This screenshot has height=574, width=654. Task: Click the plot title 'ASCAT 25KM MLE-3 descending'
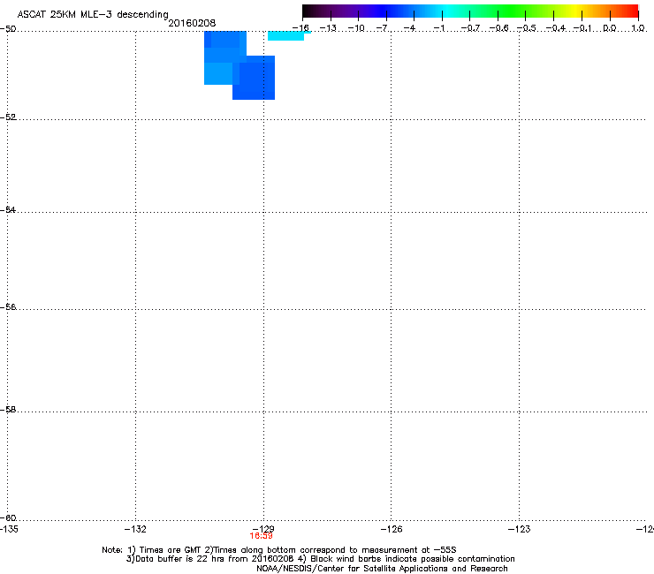[x=93, y=14]
